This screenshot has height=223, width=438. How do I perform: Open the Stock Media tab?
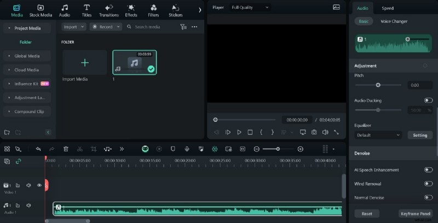pyautogui.click(x=41, y=10)
